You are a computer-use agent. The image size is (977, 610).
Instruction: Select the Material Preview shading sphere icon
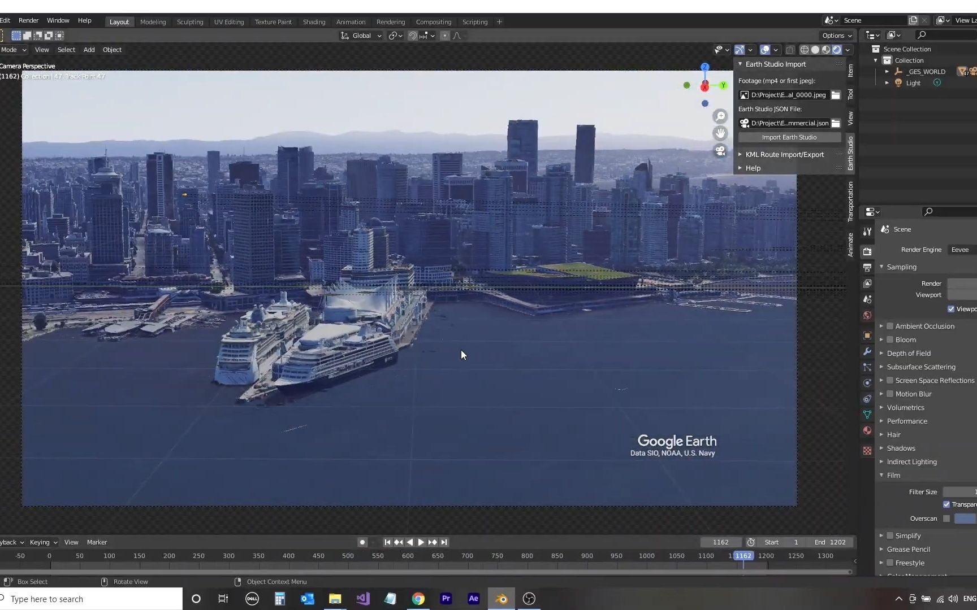click(825, 50)
